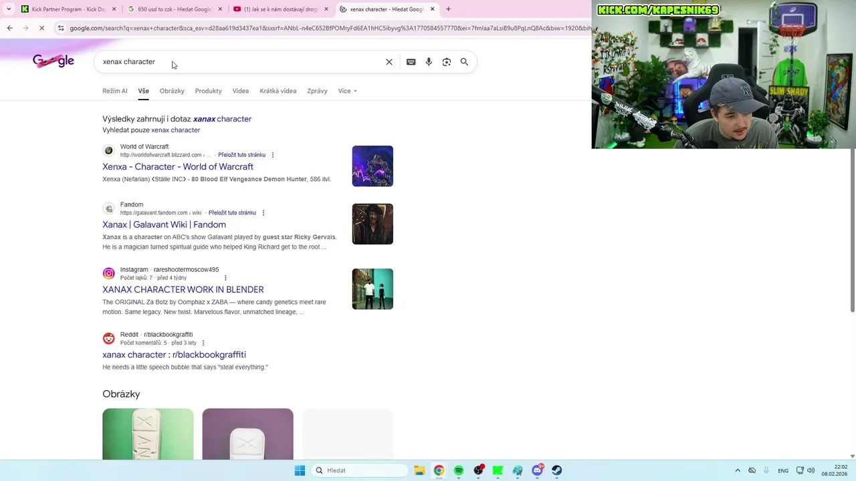The width and height of the screenshot is (856, 481).
Task: Click the Windows taskbar Hledat search box
Action: pyautogui.click(x=360, y=470)
